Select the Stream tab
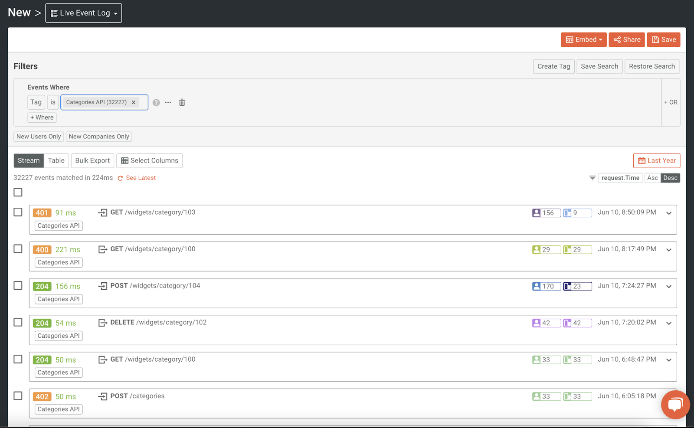The width and height of the screenshot is (694, 428). coord(29,160)
